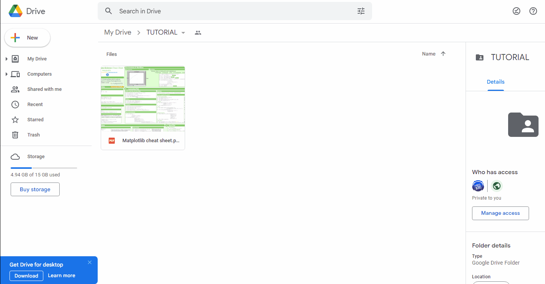
Task: Open Trash from the sidebar
Action: 33,135
